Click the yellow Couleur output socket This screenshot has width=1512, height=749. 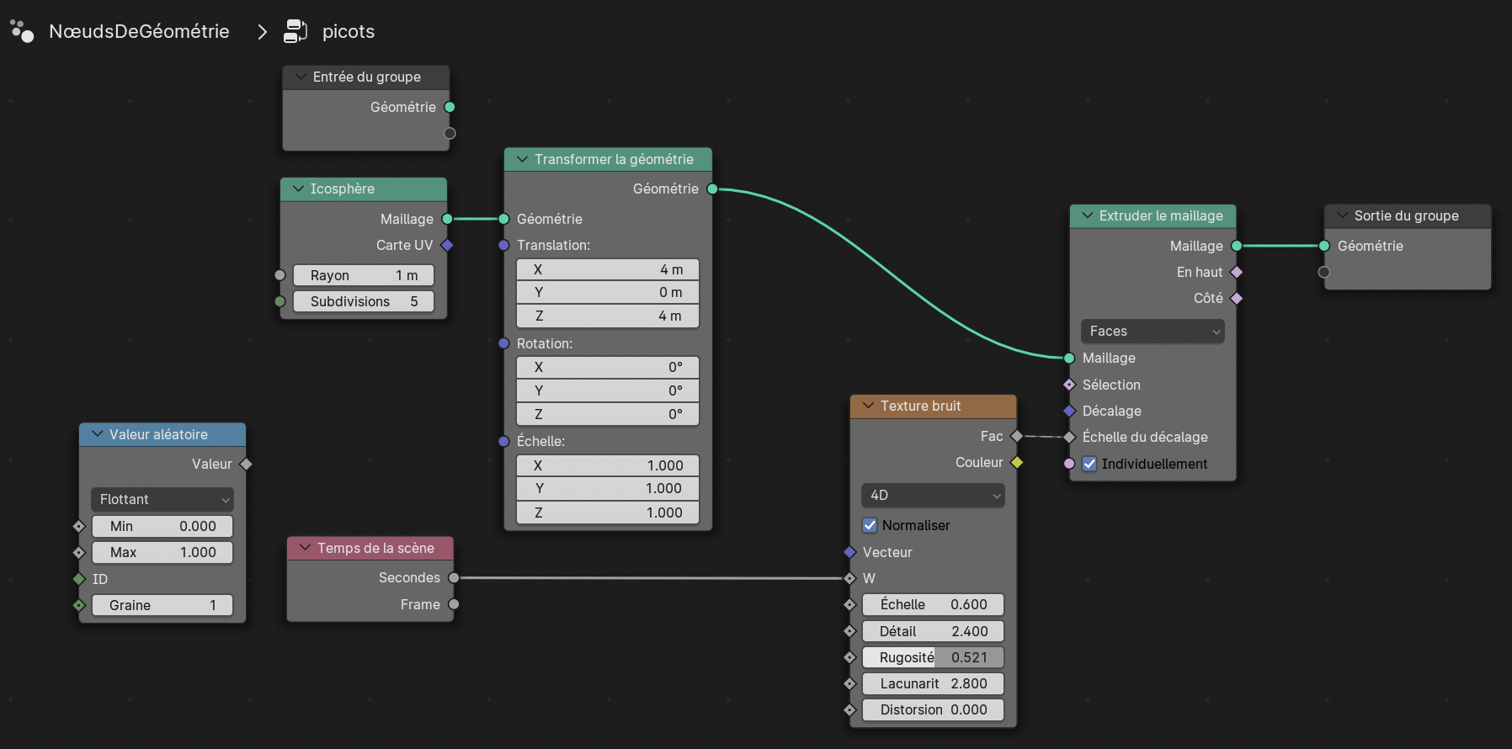1017,462
